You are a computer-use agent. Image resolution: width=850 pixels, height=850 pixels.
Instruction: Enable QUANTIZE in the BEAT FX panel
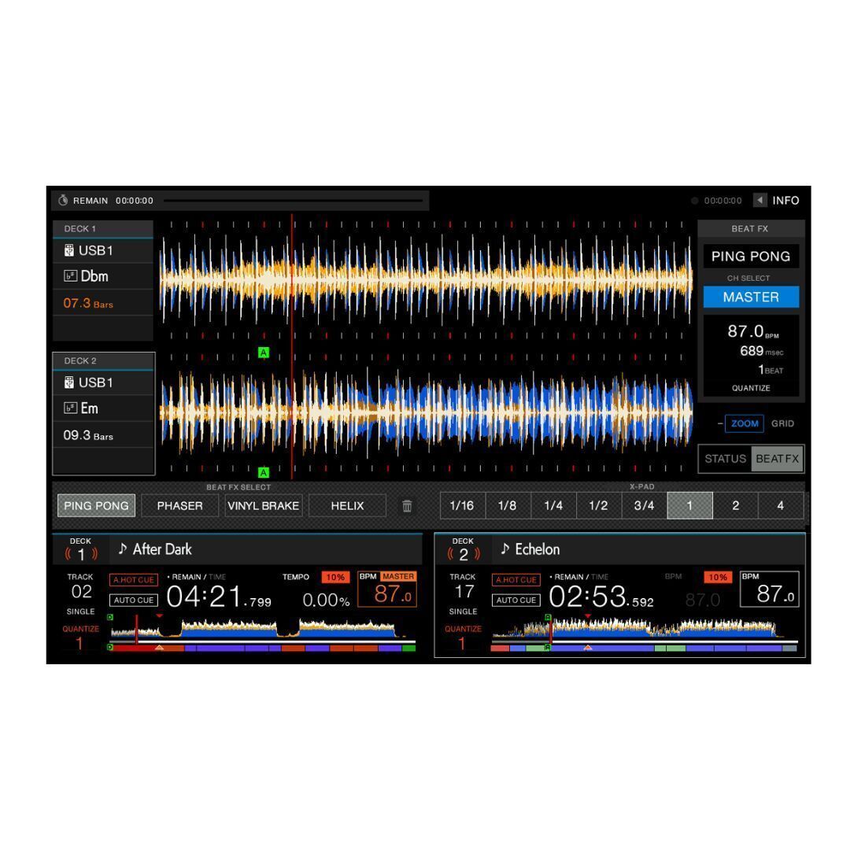pos(751,388)
